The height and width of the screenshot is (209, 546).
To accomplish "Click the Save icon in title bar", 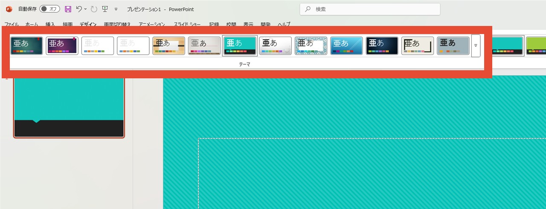I will pyautogui.click(x=68, y=9).
